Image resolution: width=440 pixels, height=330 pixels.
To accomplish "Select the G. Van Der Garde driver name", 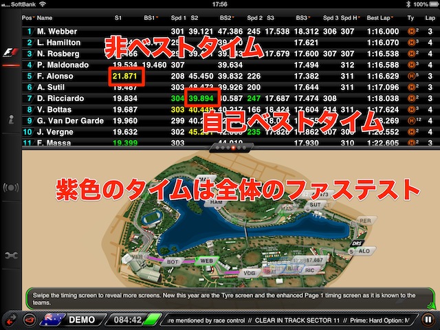I will (70, 121).
